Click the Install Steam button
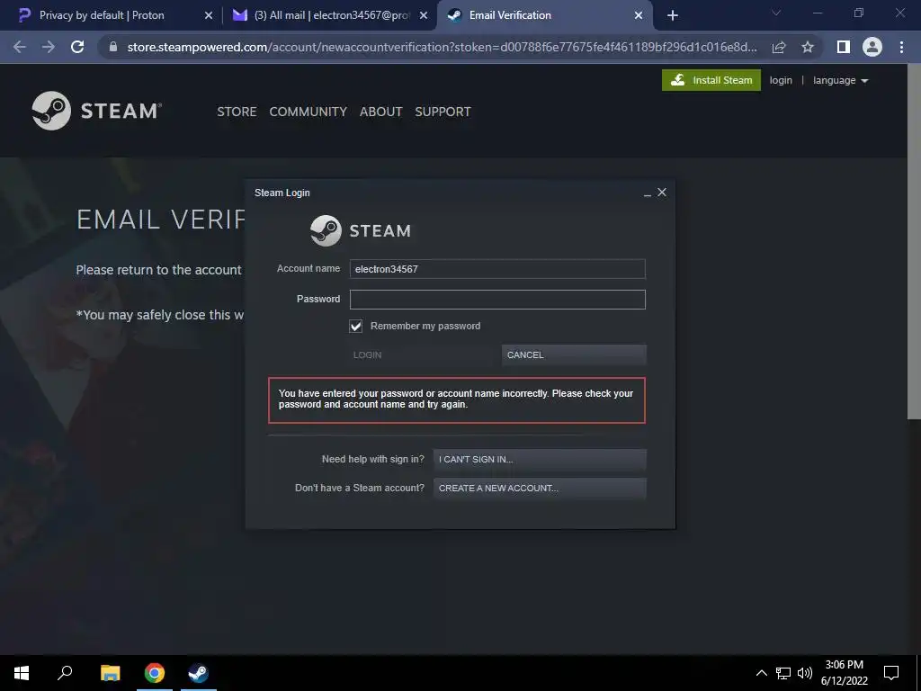This screenshot has height=691, width=921. (711, 80)
